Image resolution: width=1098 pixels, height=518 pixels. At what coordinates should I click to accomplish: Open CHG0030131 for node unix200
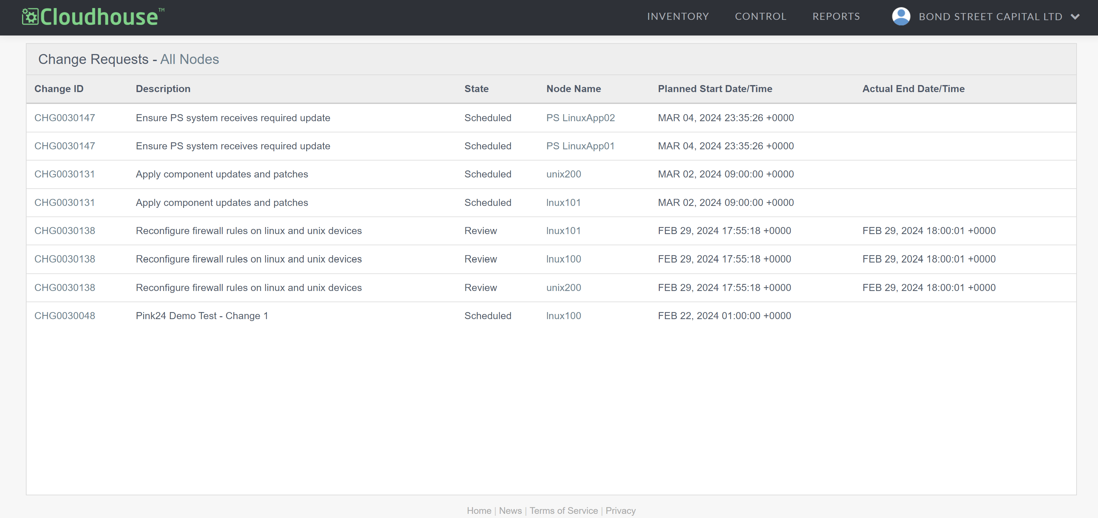click(x=65, y=174)
